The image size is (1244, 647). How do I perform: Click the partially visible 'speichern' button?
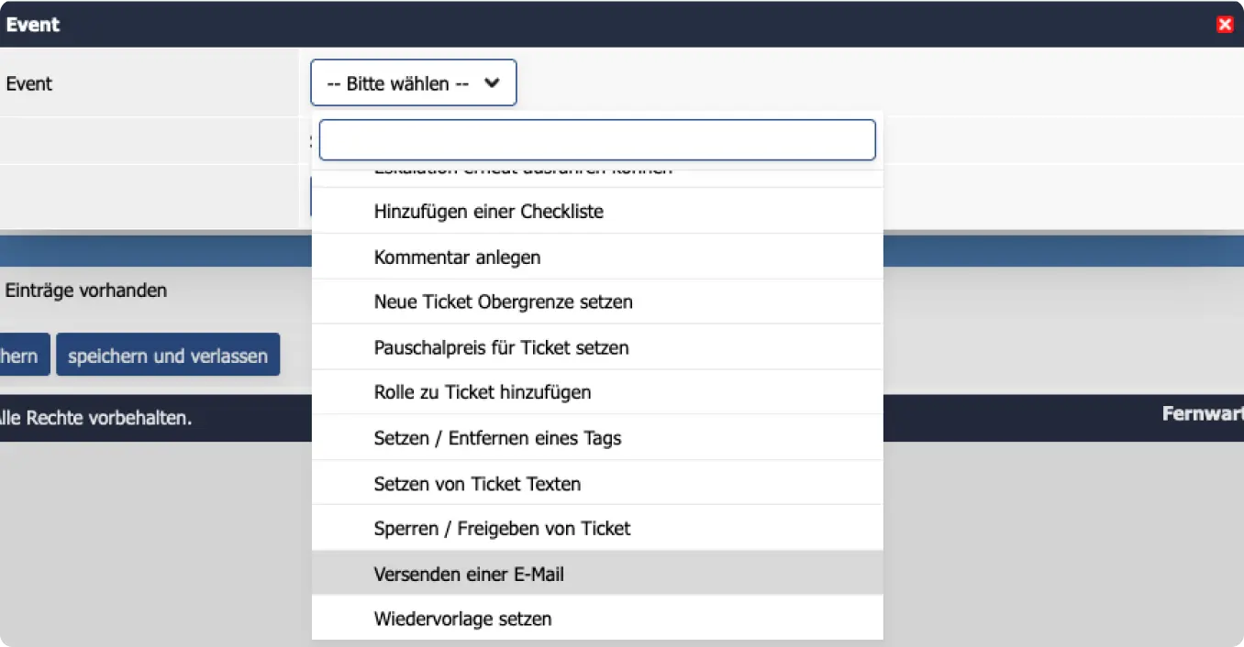[24, 356]
